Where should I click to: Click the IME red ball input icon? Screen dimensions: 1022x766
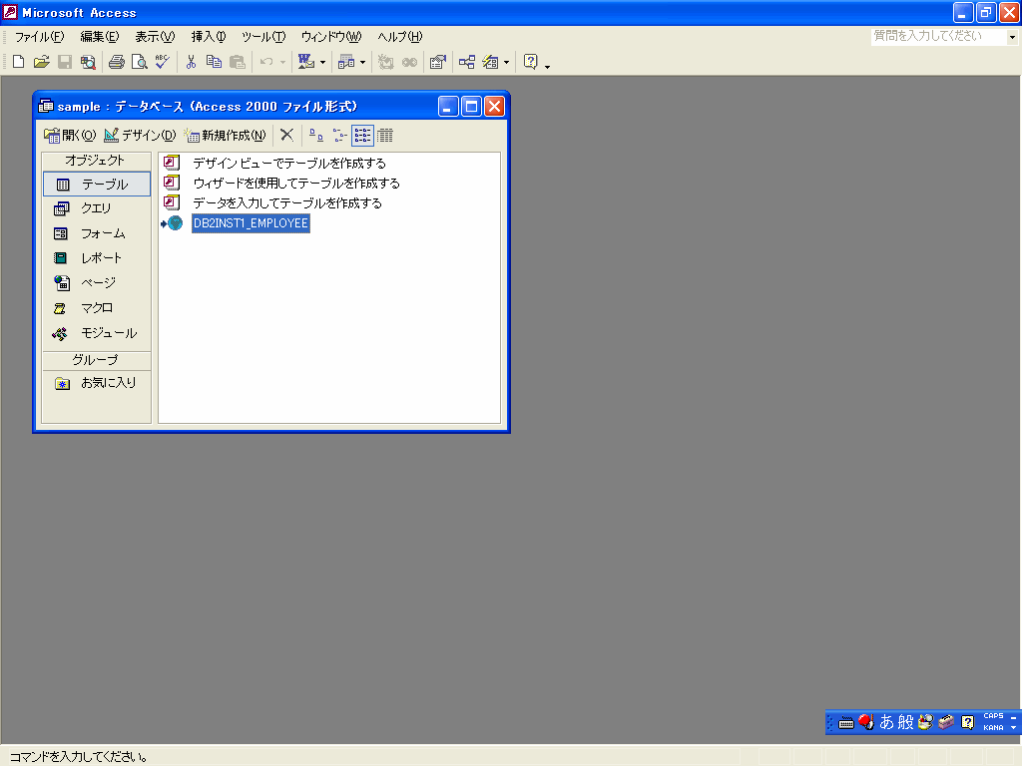point(866,722)
